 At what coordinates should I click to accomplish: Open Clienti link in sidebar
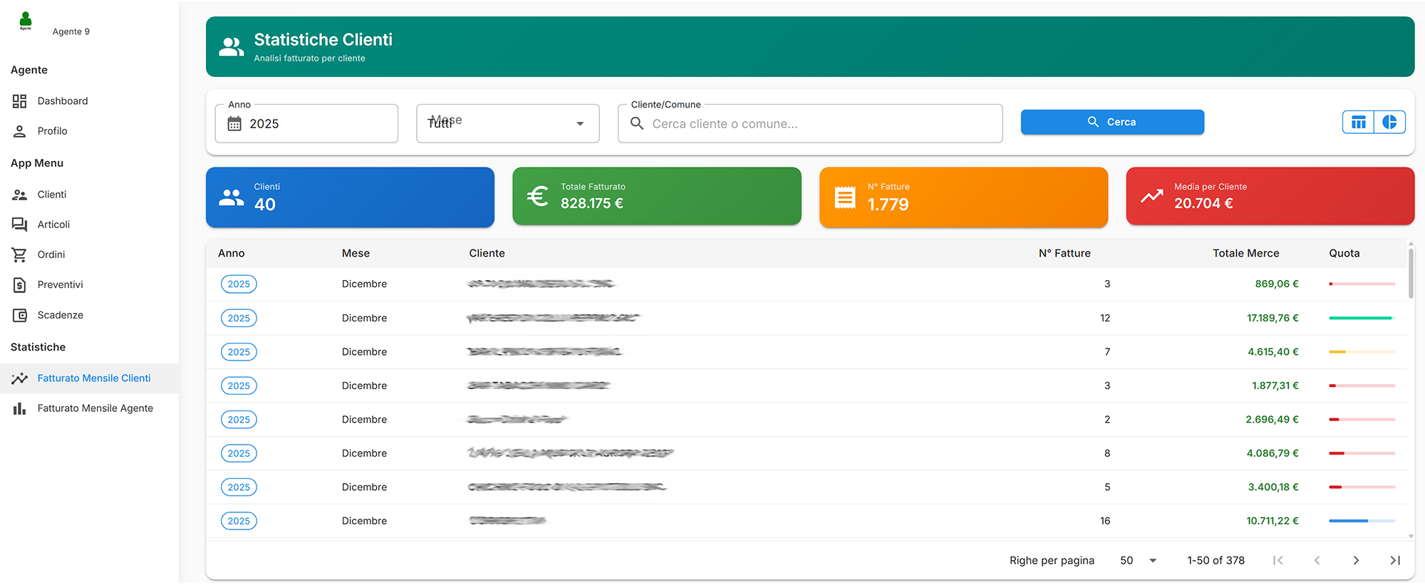click(x=51, y=195)
